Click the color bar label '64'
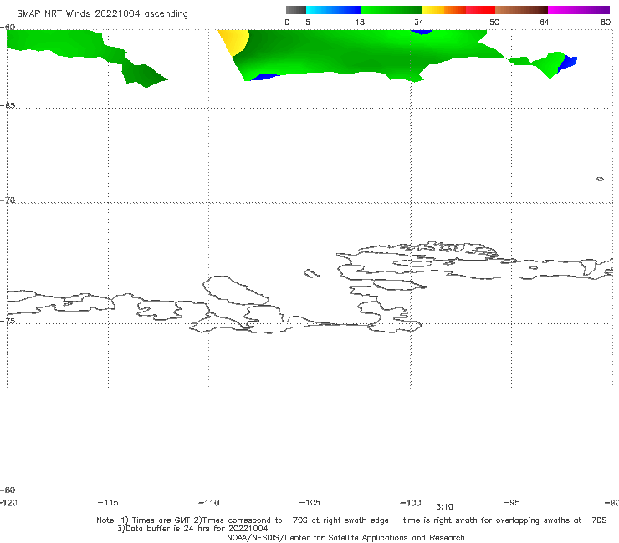This screenshot has height=543, width=619. click(x=545, y=22)
